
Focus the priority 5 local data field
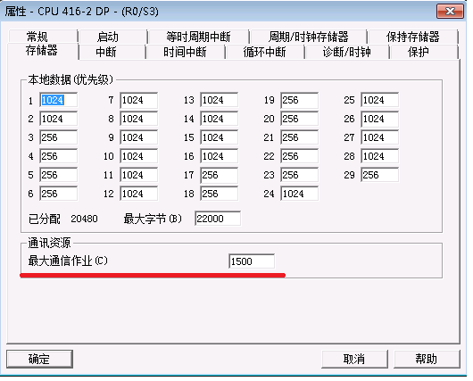pyautogui.click(x=58, y=175)
